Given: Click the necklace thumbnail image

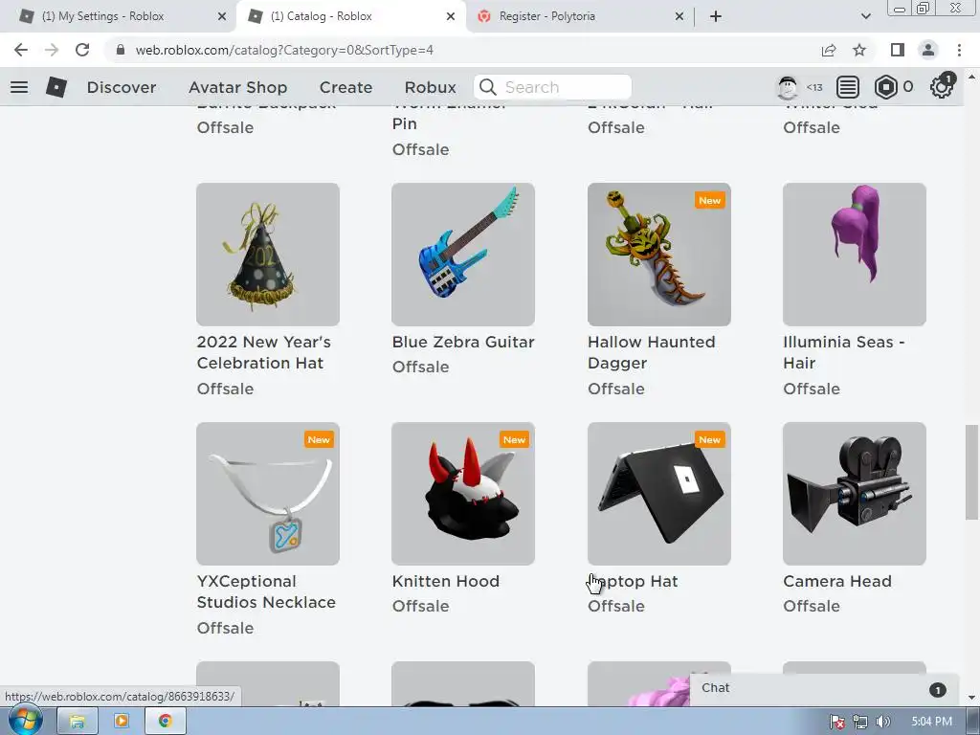Looking at the screenshot, I should tap(268, 494).
